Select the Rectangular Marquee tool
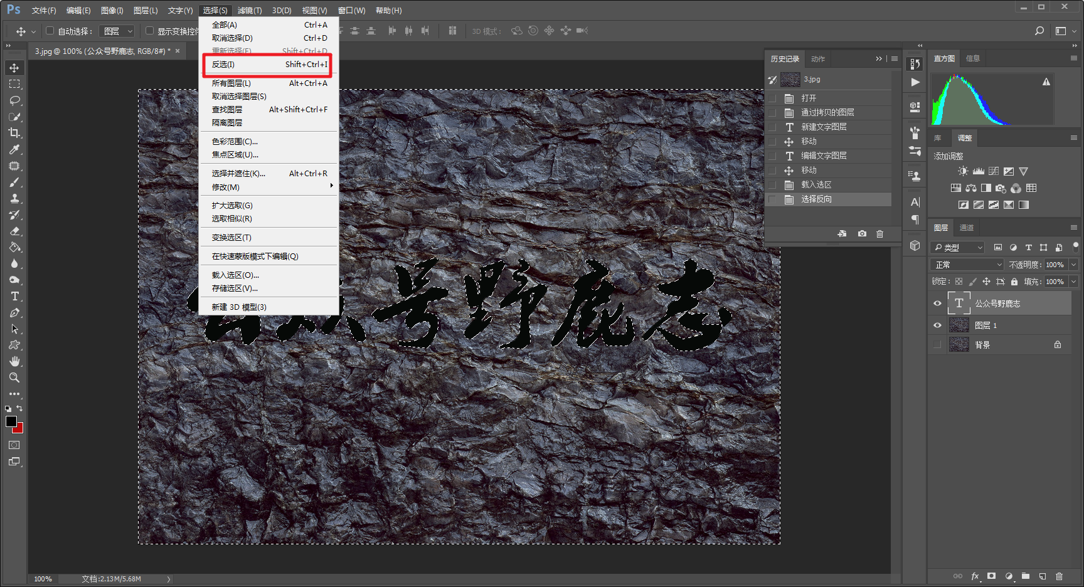This screenshot has height=587, width=1084. click(14, 84)
